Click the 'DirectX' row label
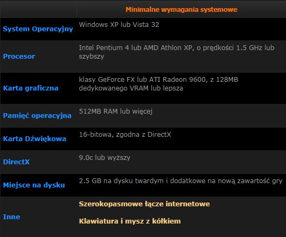The width and height of the screenshot is (286, 237). [16, 162]
